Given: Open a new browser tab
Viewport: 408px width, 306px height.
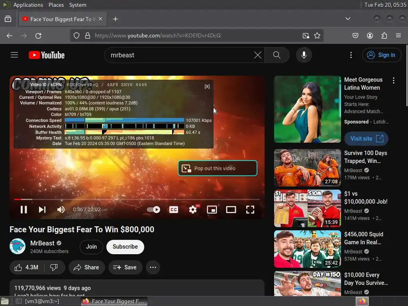Looking at the screenshot, I should click(115, 19).
